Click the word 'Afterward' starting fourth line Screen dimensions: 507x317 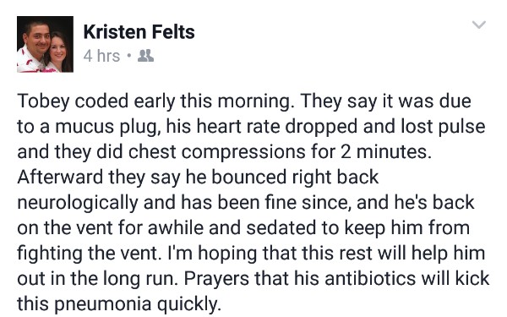coord(60,178)
